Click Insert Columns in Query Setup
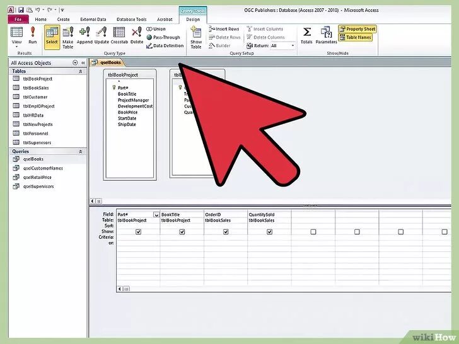 tap(265, 29)
